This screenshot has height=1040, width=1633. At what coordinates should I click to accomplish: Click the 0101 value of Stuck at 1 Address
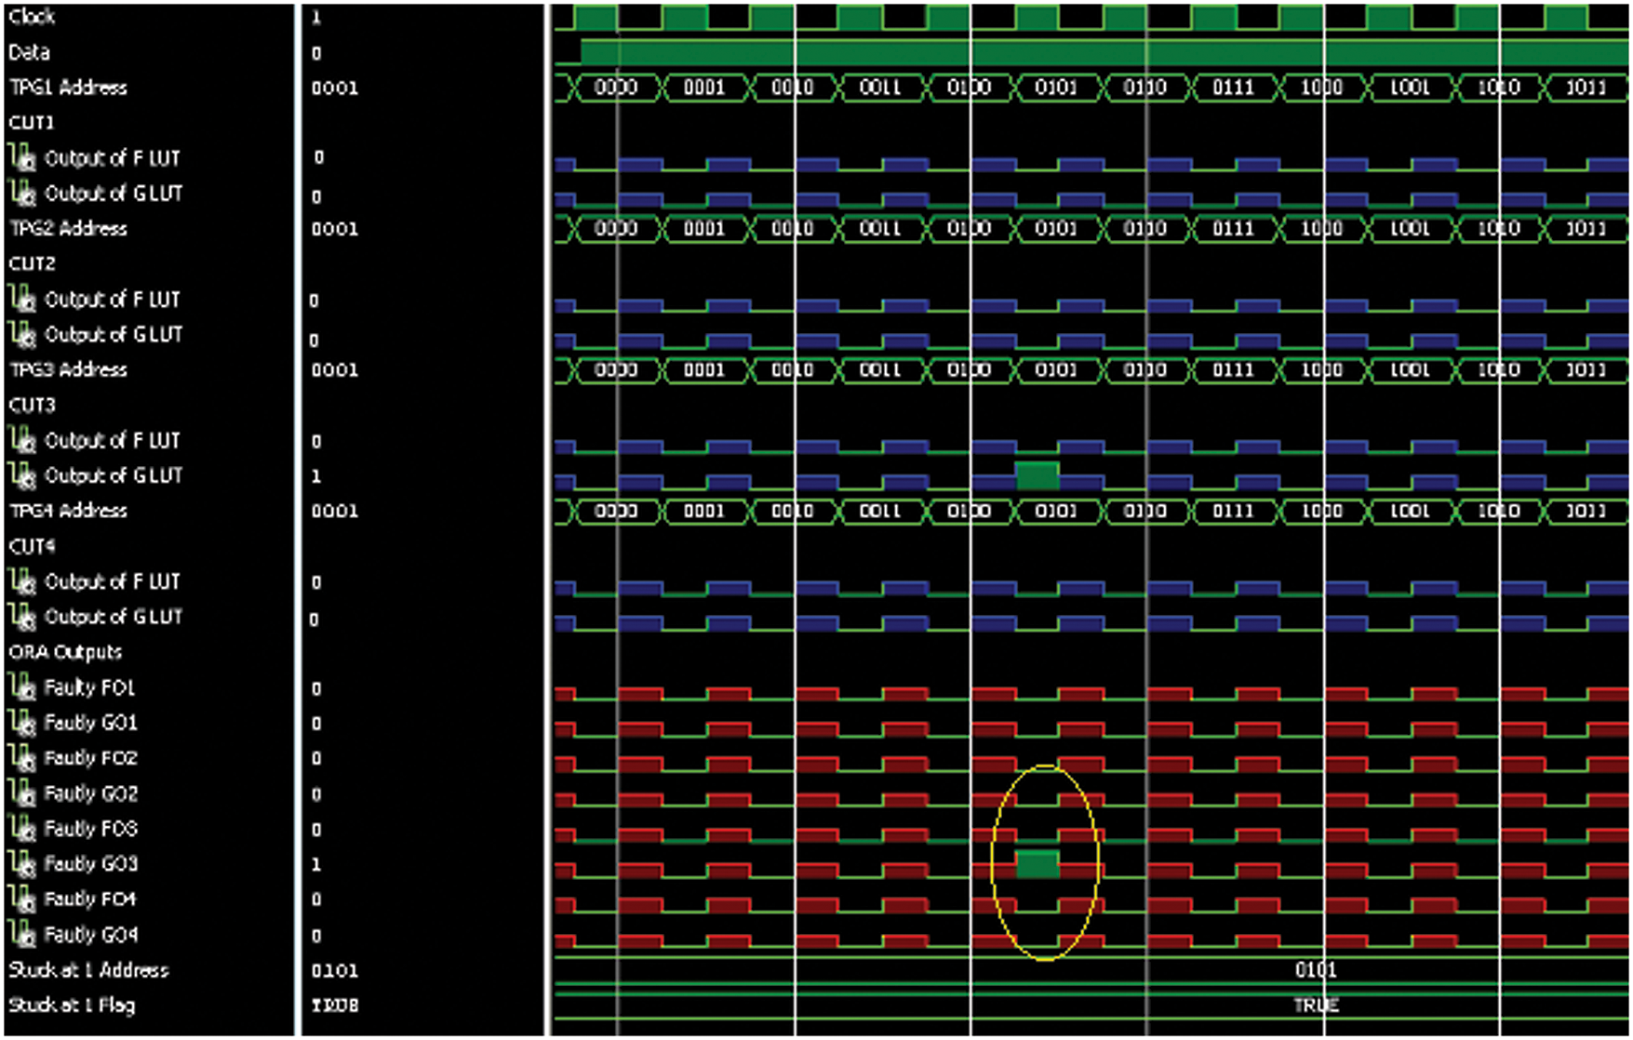(x=1316, y=970)
